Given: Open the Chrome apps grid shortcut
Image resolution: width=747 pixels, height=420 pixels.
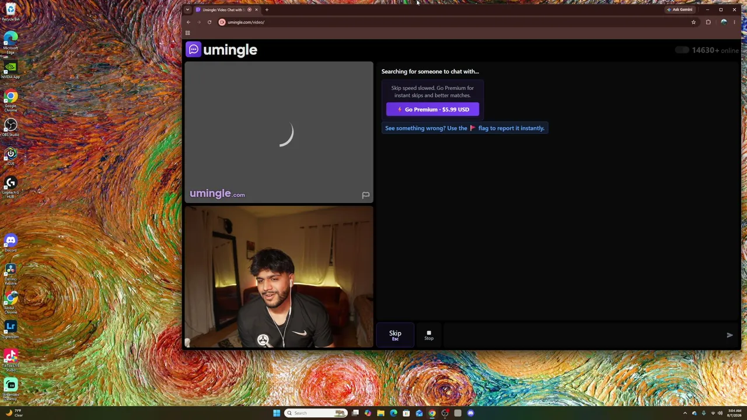Looking at the screenshot, I should 187,33.
